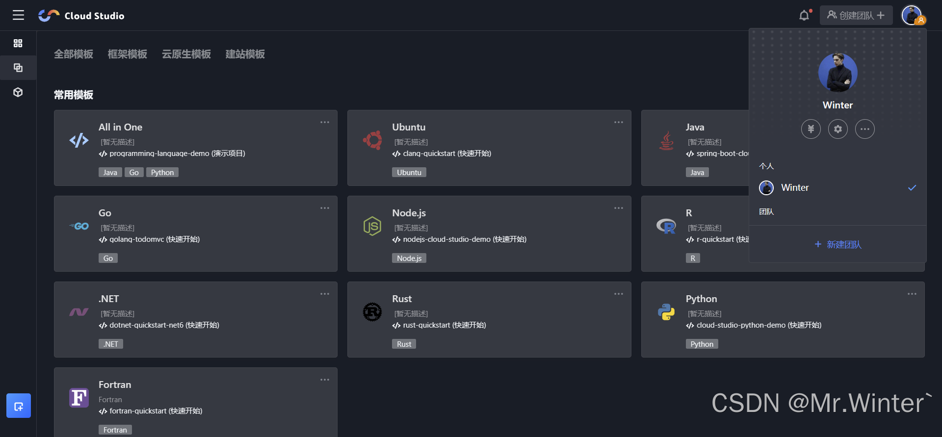Click the Node.js tag
This screenshot has height=437, width=942.
409,258
